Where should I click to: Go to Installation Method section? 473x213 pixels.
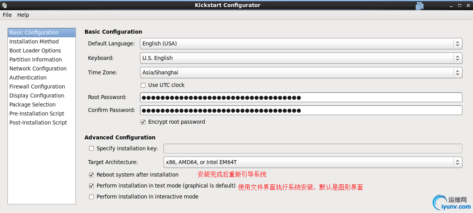click(x=41, y=42)
